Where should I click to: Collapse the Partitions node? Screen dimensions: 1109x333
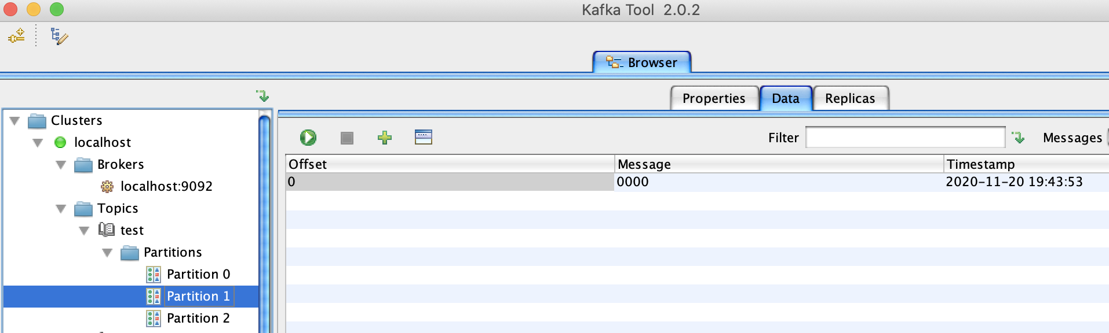click(x=107, y=253)
